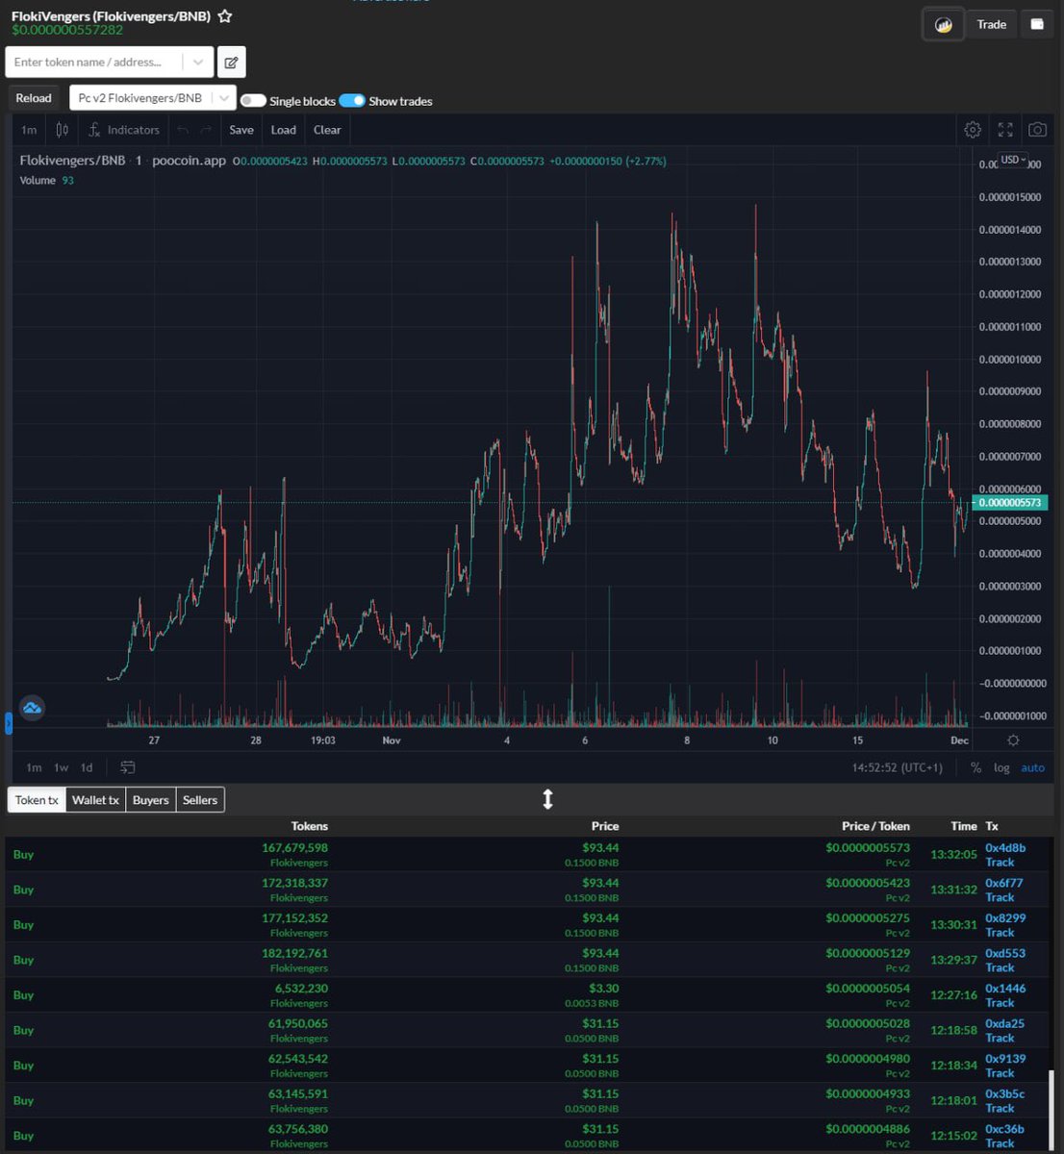Screen dimensions: 1064x1154
Task: Open token name dropdown arrow
Action: click(x=198, y=63)
